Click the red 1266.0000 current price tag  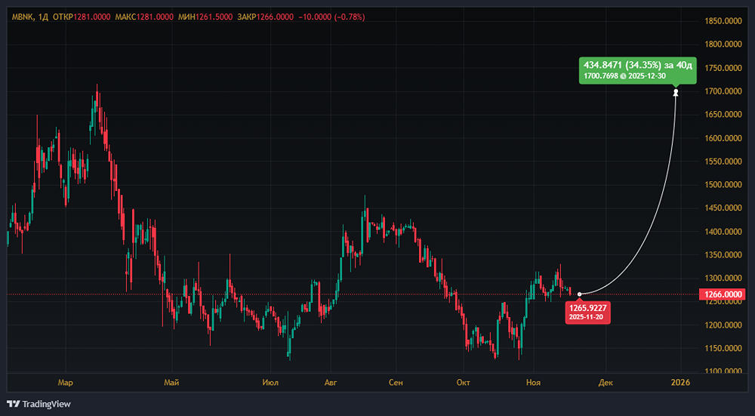tap(722, 294)
